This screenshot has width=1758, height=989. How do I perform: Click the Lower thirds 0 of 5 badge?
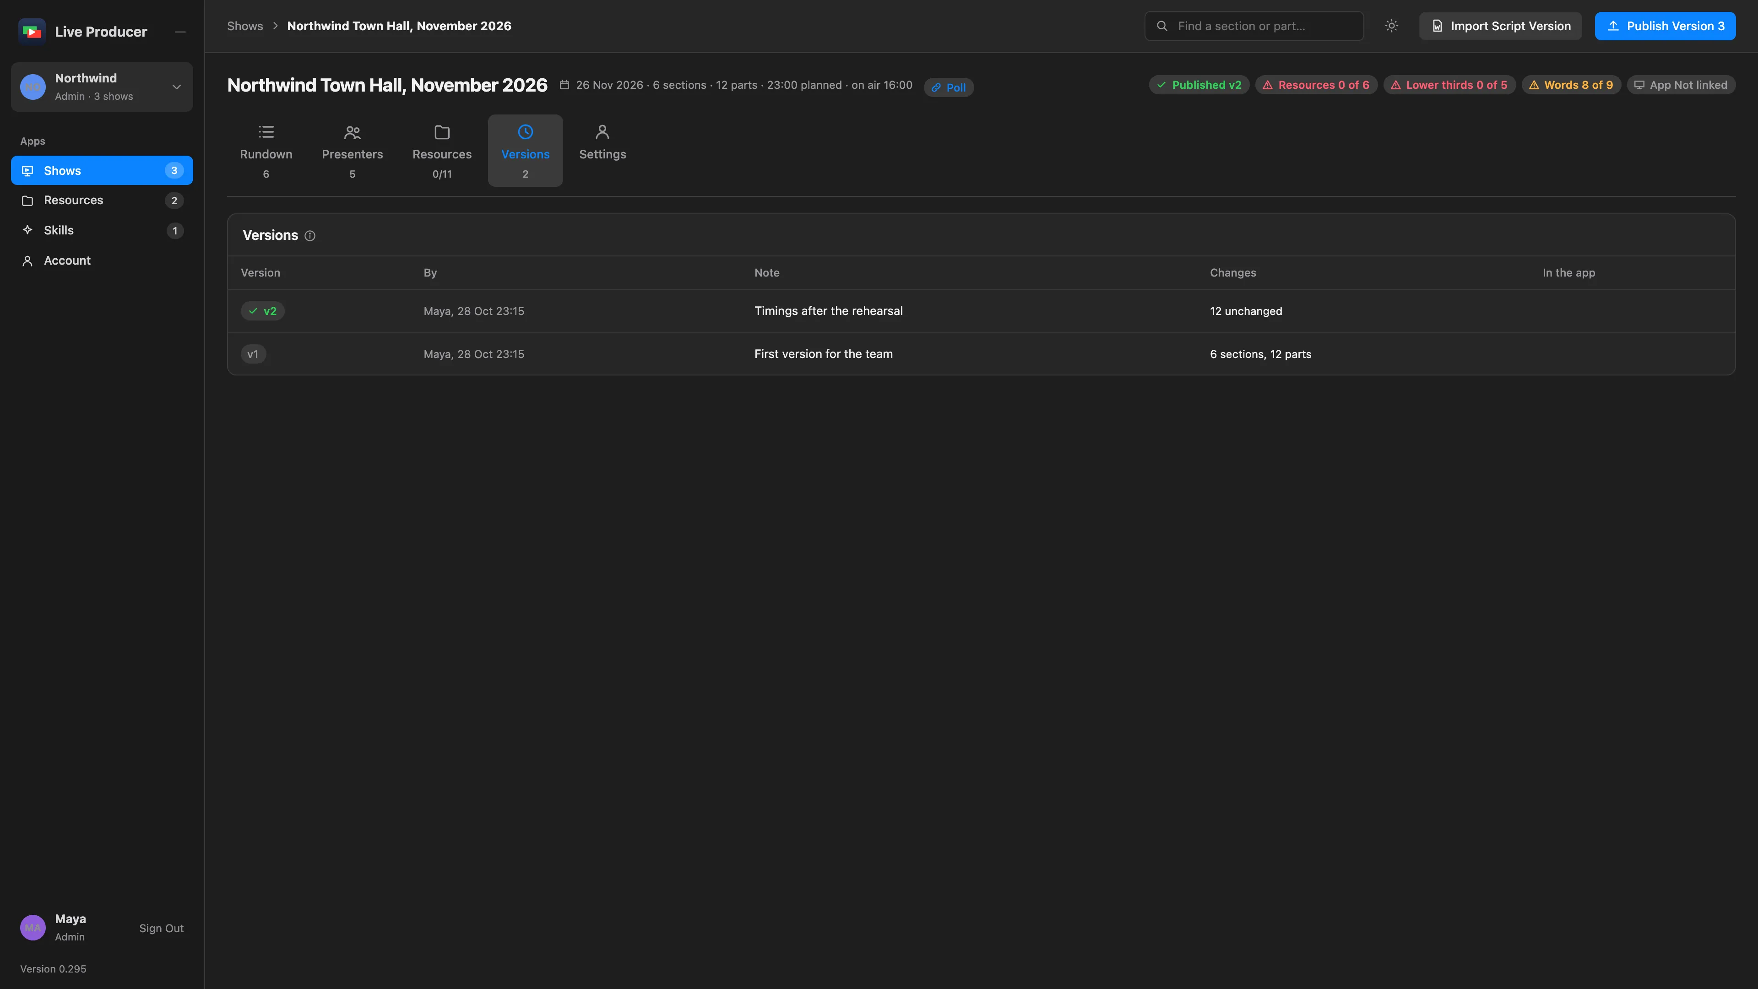click(1449, 85)
